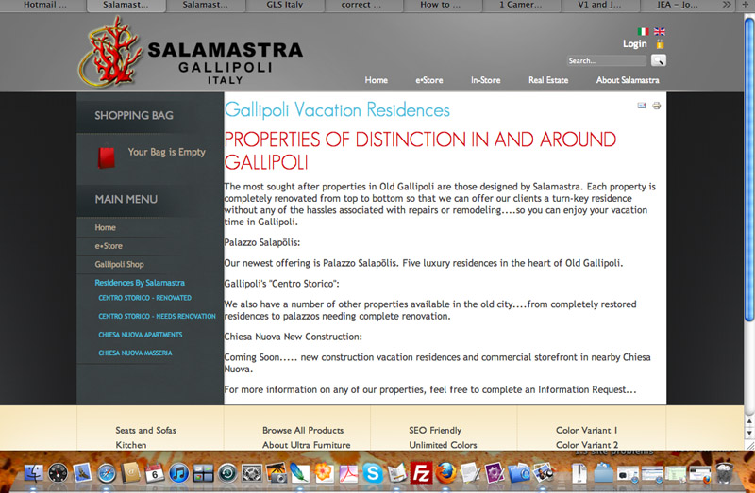Open About Salamastra in top navigation

pyautogui.click(x=628, y=80)
